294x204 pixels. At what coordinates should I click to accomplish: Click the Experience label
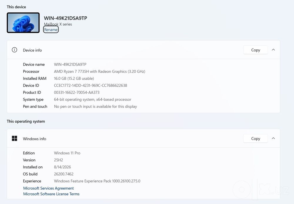click(x=32, y=181)
